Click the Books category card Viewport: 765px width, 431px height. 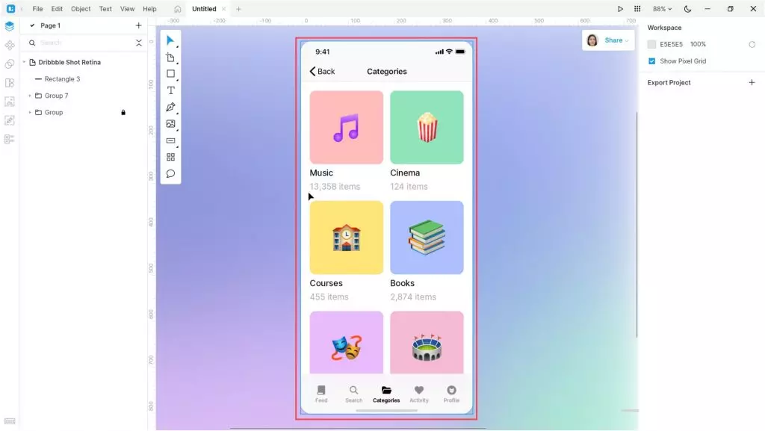pos(427,238)
